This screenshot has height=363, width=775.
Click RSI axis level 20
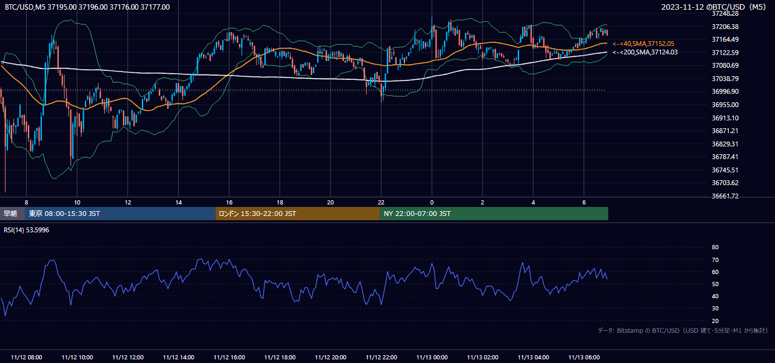click(715, 321)
